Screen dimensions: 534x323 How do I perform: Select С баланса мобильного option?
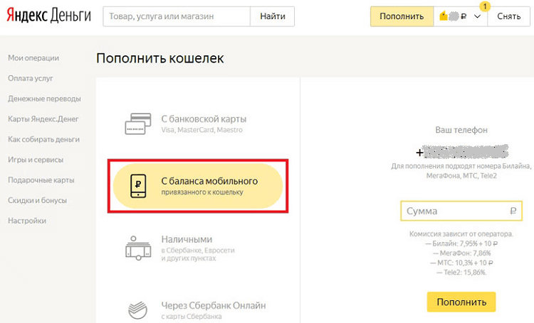tap(198, 186)
